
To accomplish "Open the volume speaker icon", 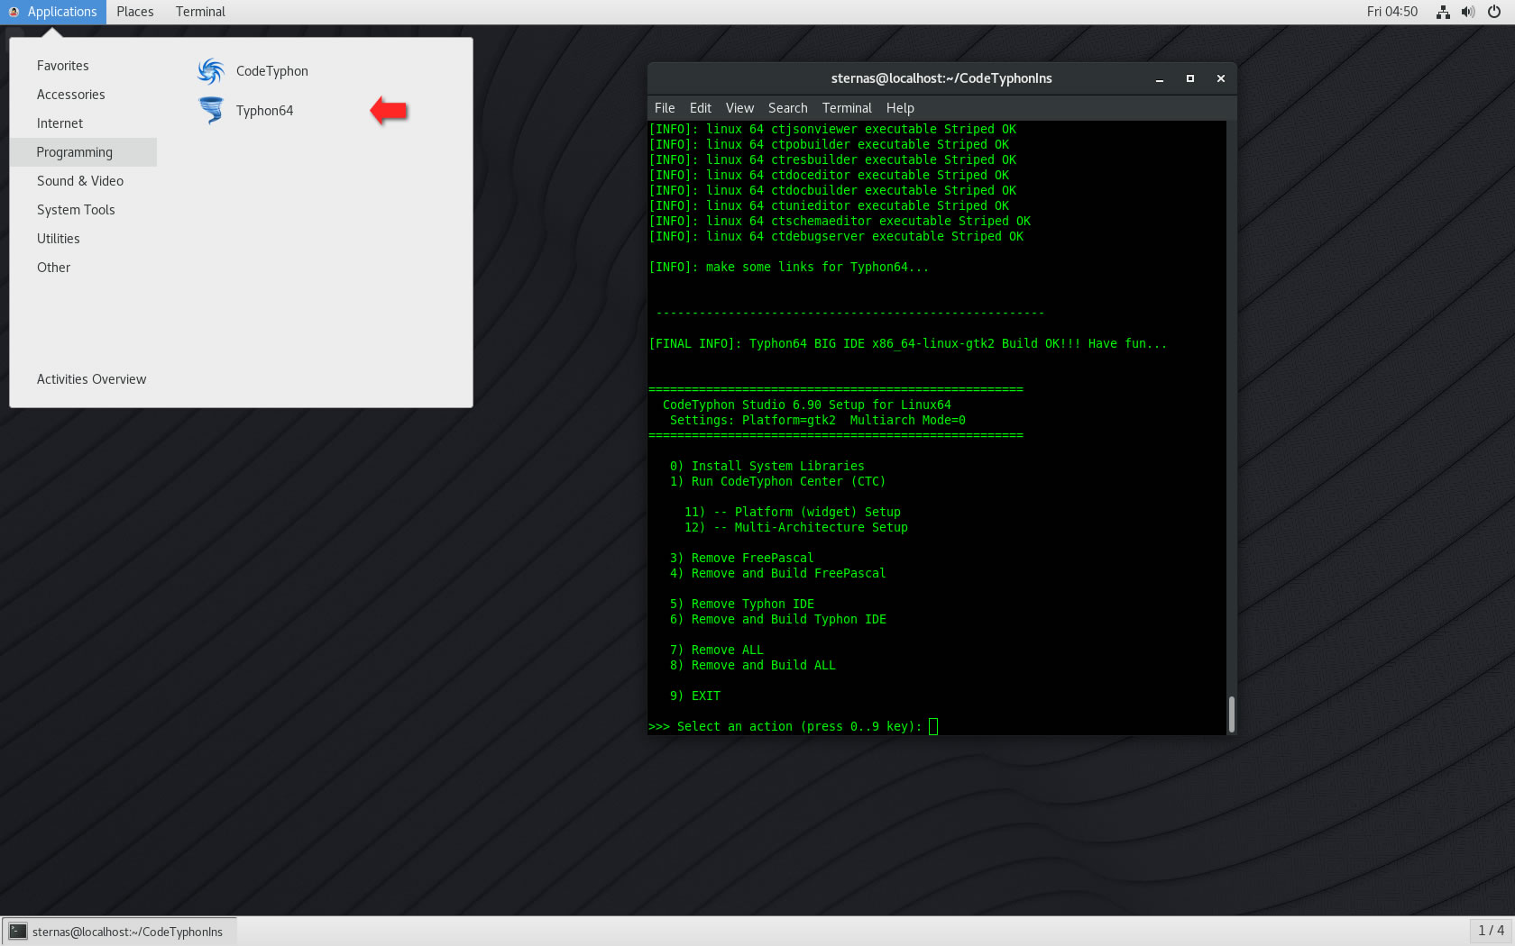I will coord(1468,12).
